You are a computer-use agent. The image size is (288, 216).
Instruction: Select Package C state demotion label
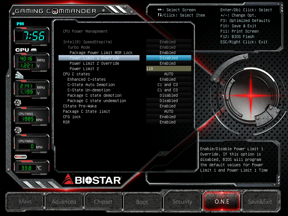[94, 95]
